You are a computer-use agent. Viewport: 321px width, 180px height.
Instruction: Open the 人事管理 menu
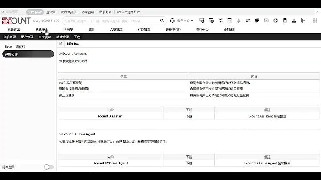pyautogui.click(x=116, y=29)
